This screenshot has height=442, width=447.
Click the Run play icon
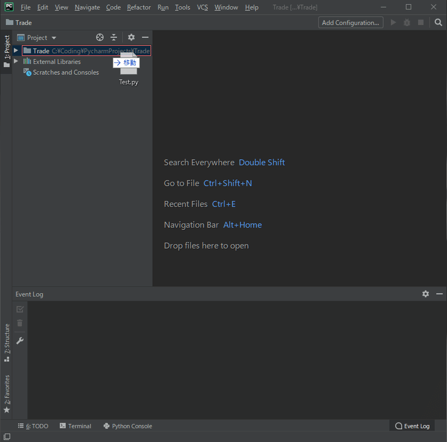point(393,22)
